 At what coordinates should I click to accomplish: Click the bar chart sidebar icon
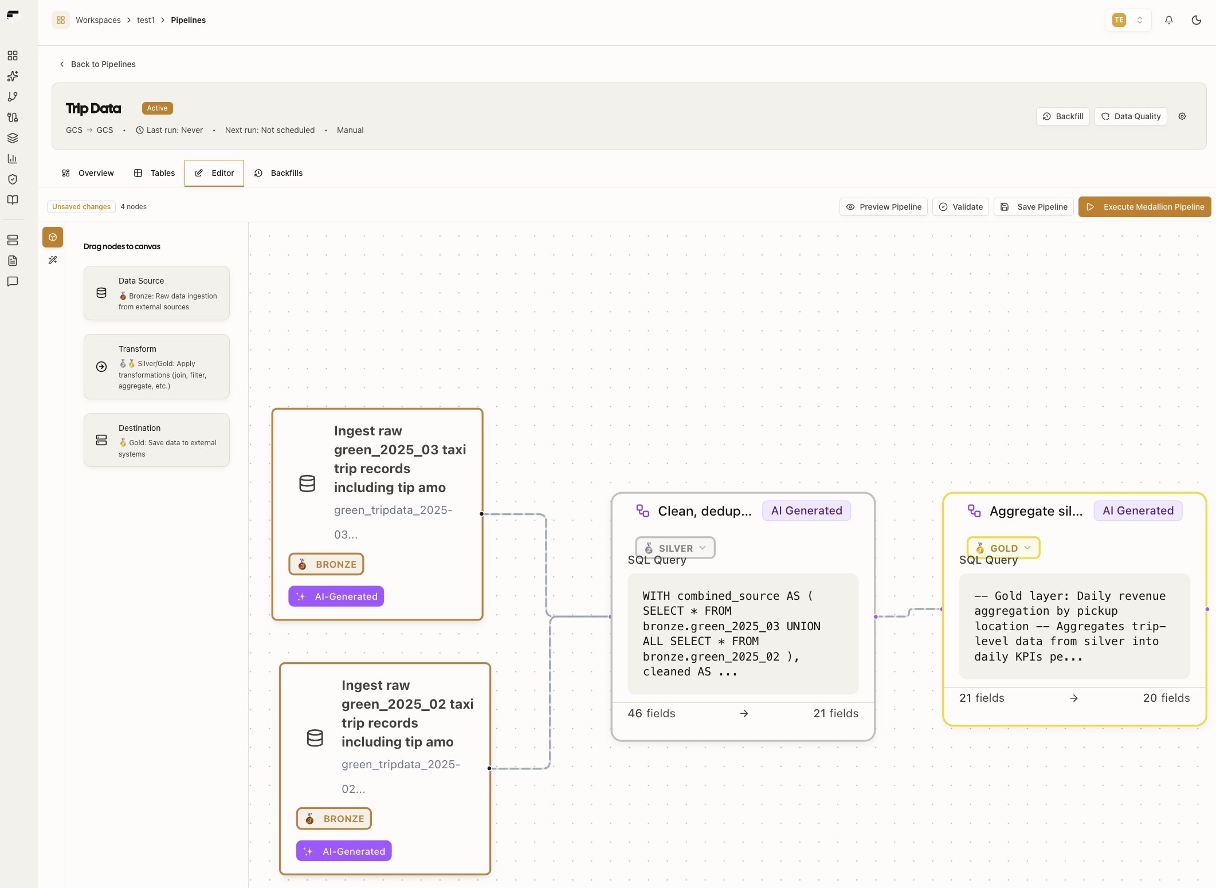click(x=13, y=159)
